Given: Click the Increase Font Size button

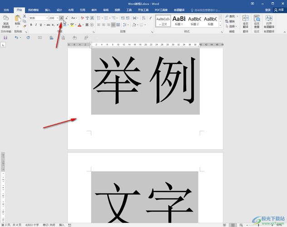Looking at the screenshot, I should click(x=62, y=18).
